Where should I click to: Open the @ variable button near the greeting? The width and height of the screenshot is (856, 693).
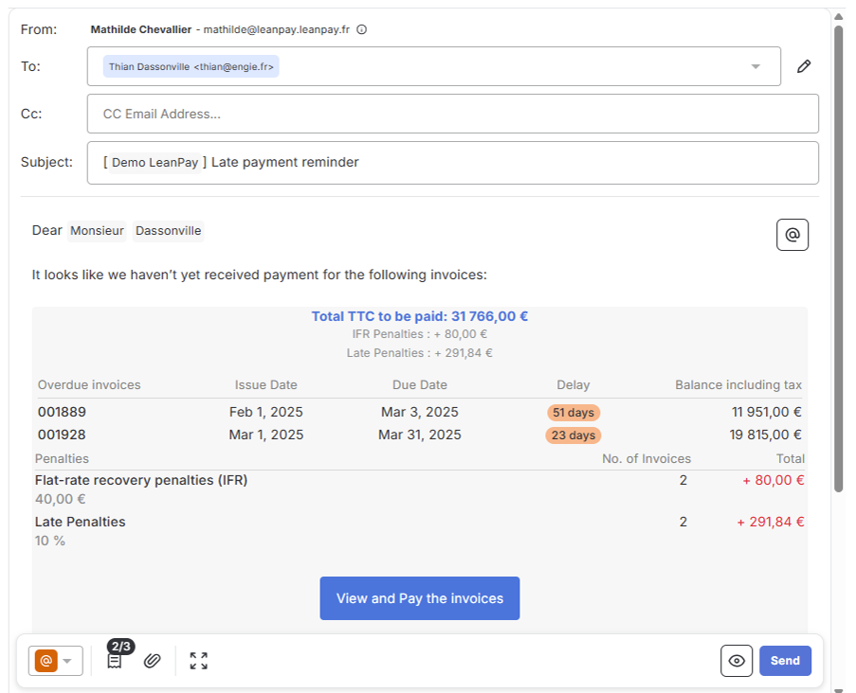tap(792, 234)
